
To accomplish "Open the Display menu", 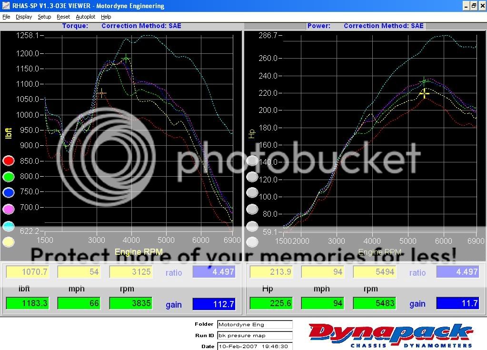I will (x=23, y=17).
